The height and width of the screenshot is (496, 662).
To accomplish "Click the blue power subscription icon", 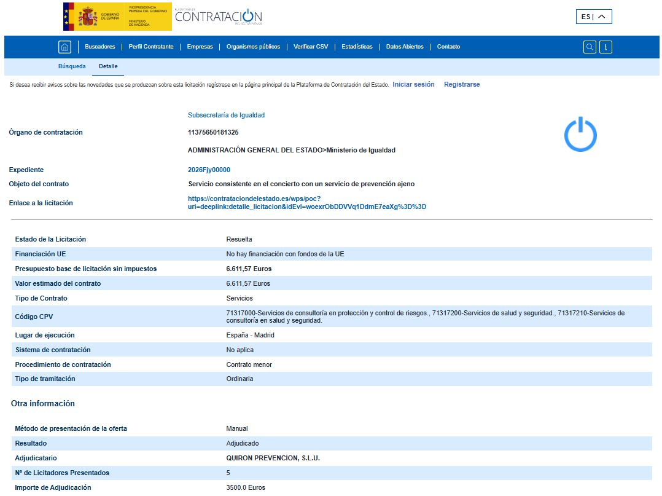I will pyautogui.click(x=580, y=134).
